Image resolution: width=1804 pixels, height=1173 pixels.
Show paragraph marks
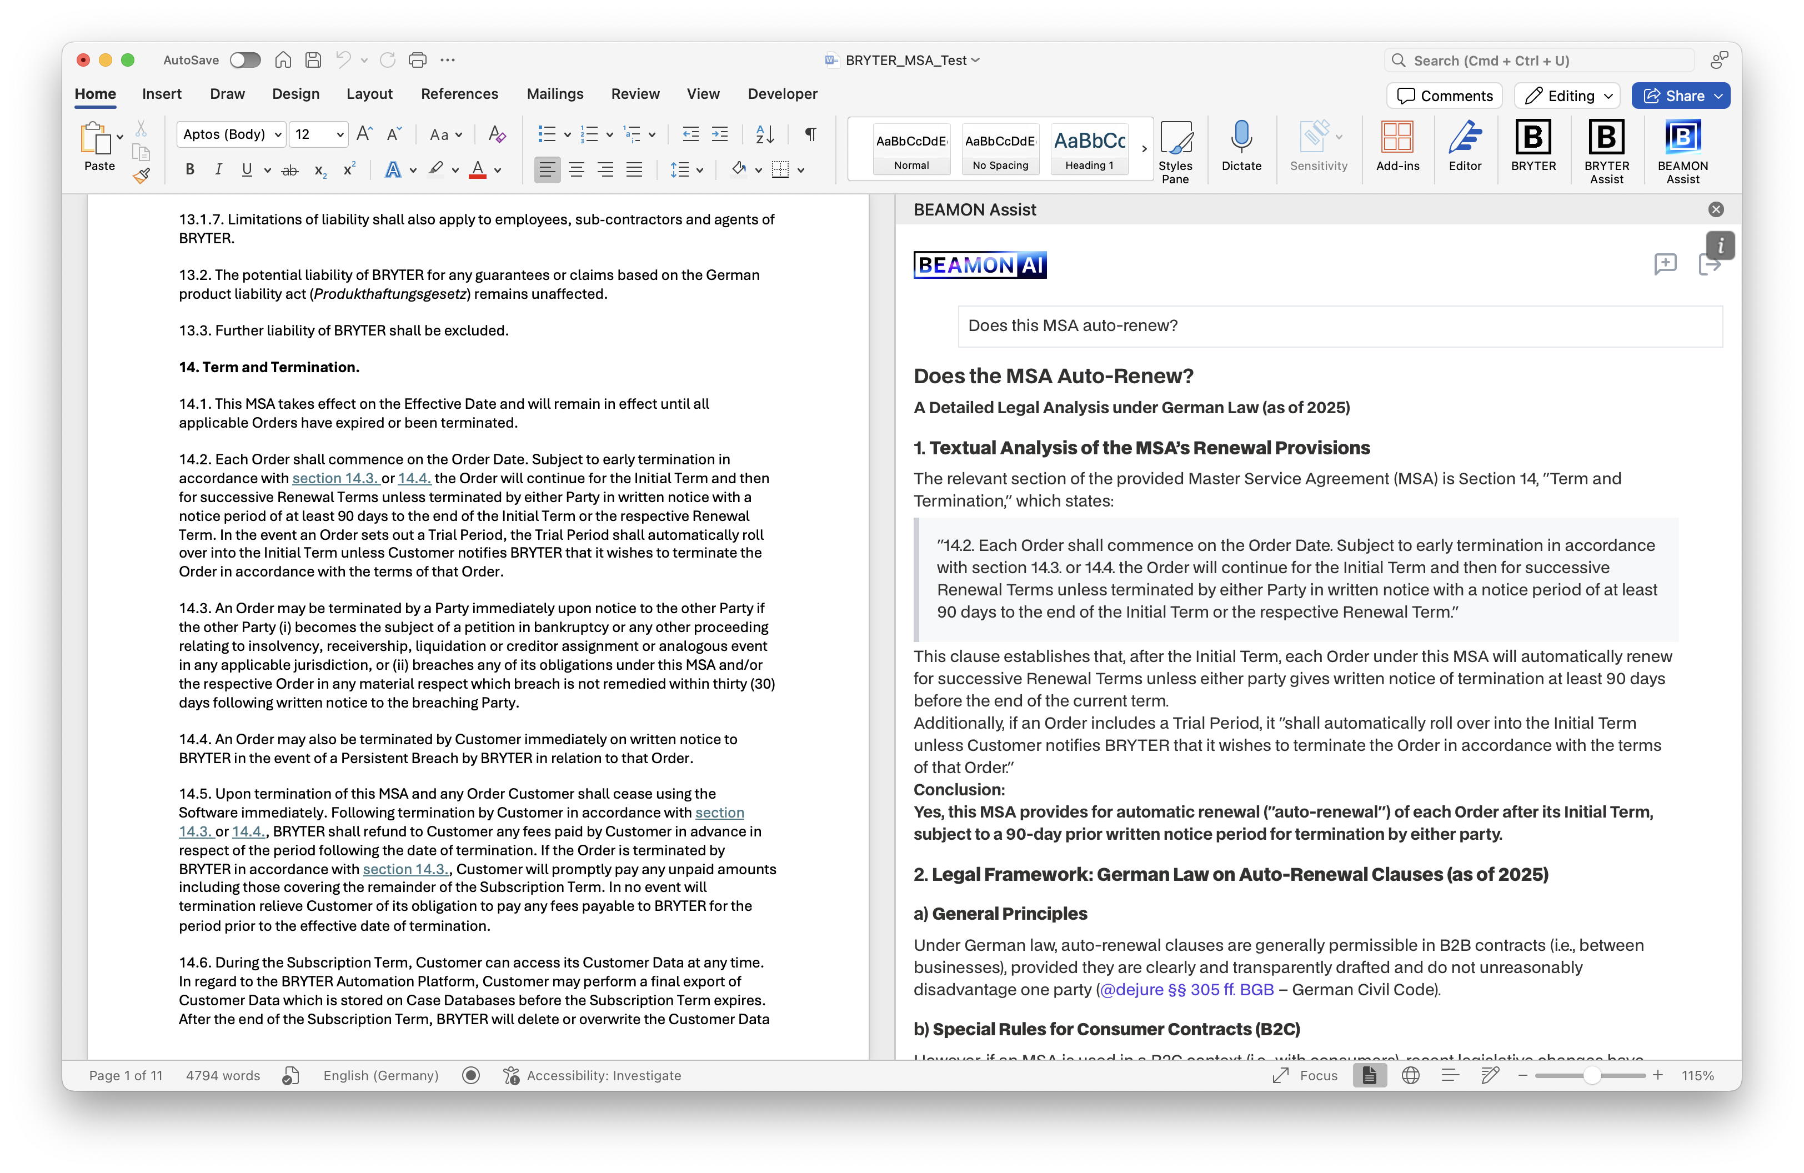point(810,134)
